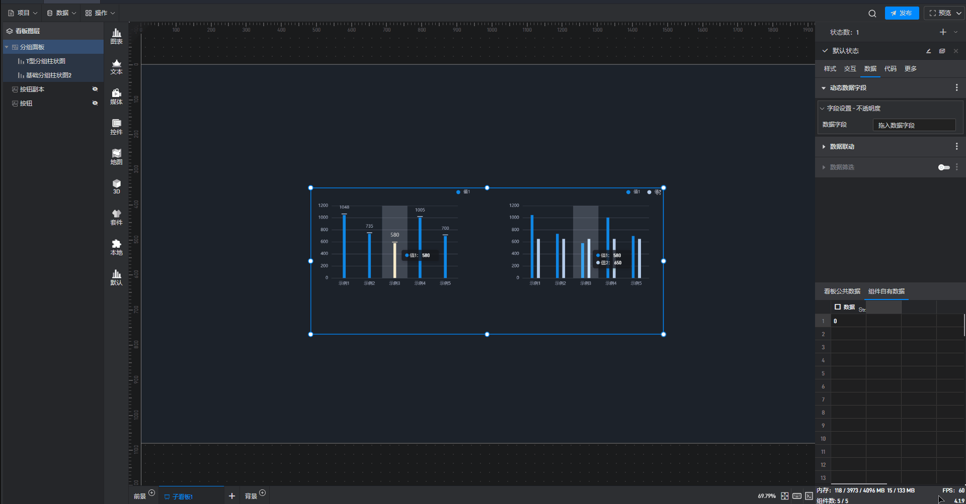The width and height of the screenshot is (966, 504).
Task: Open the 3D components category
Action: (x=116, y=186)
